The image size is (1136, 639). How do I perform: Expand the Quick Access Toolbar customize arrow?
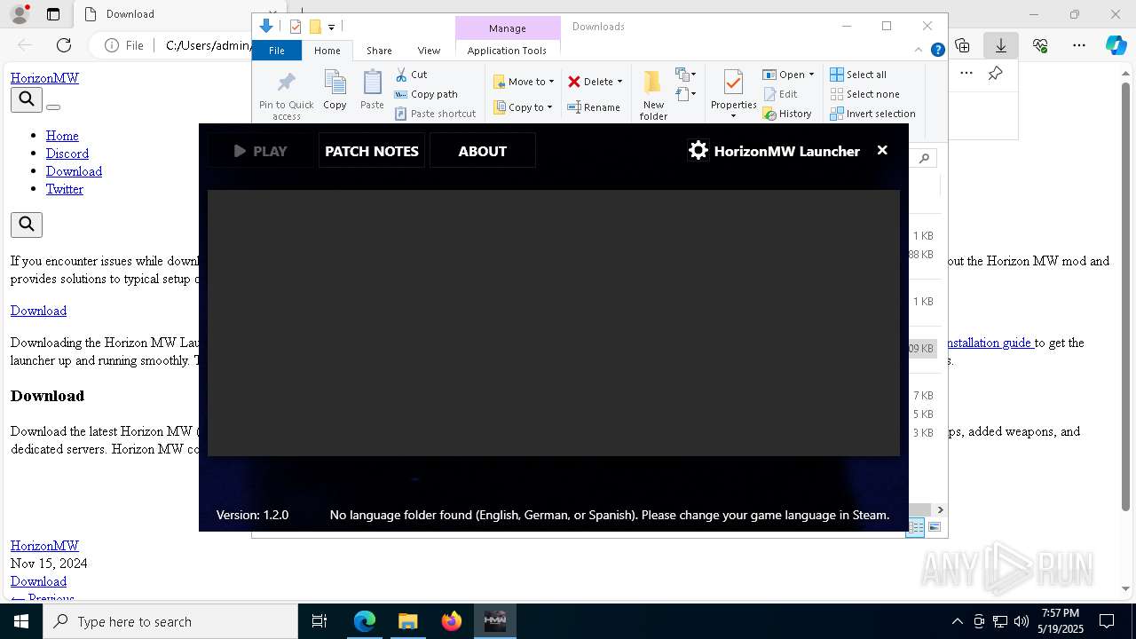[331, 28]
